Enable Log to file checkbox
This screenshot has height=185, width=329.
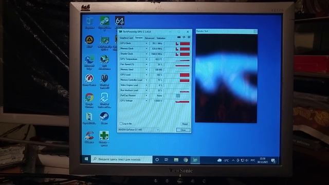pyautogui.click(x=121, y=123)
